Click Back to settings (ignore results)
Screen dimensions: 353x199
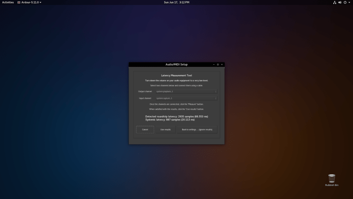tap(197, 129)
